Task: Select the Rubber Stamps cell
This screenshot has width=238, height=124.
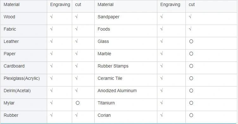Action: [126, 68]
